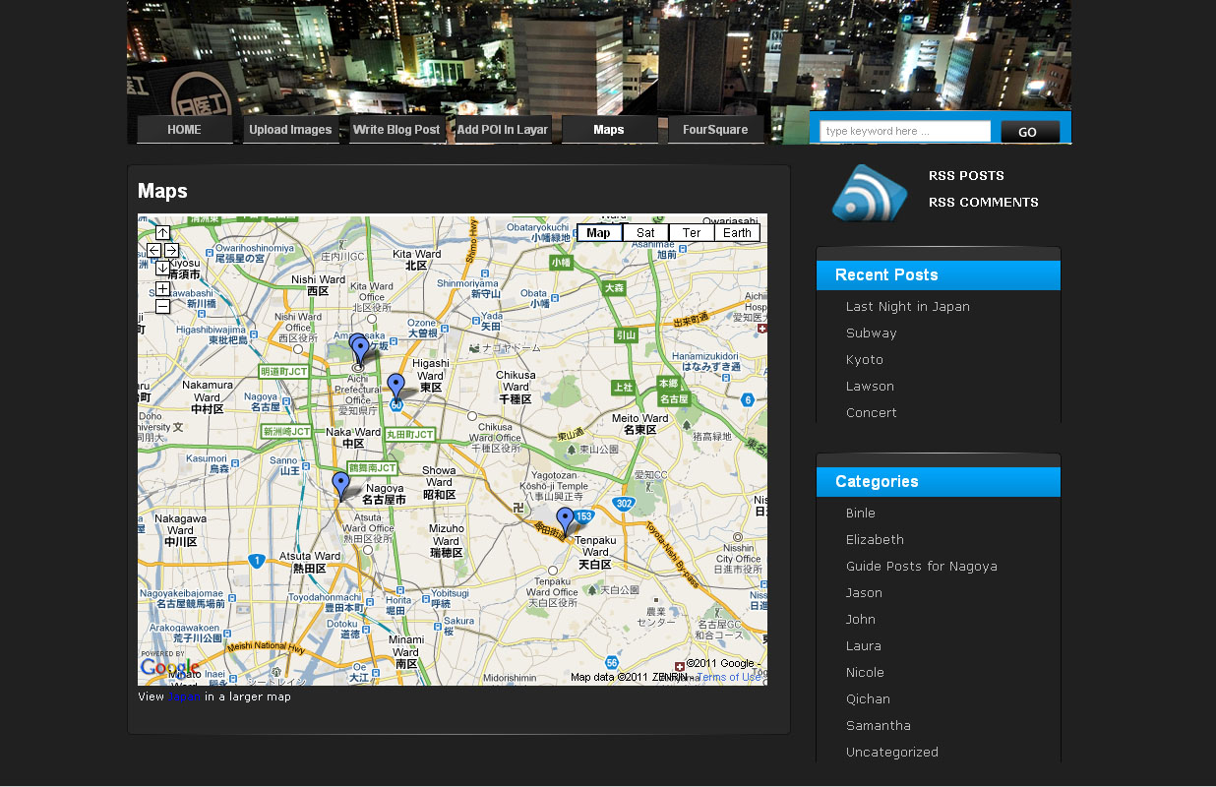The image size is (1216, 787).
Task: Open the Uncategorized category
Action: (892, 753)
